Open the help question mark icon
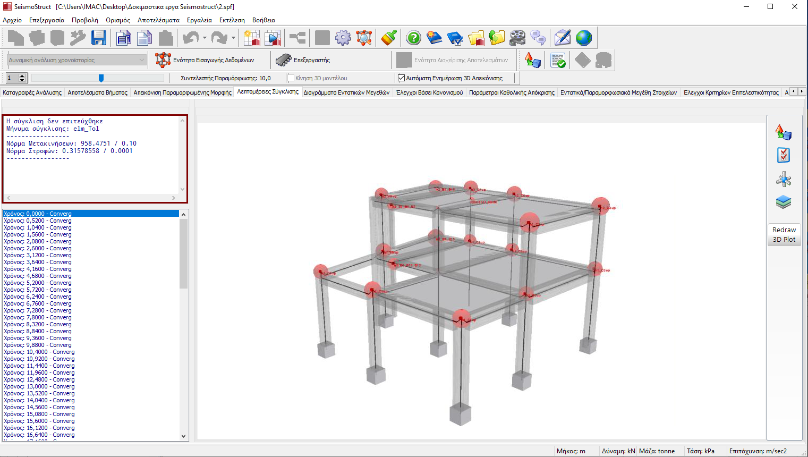This screenshot has width=808, height=457. [x=413, y=38]
